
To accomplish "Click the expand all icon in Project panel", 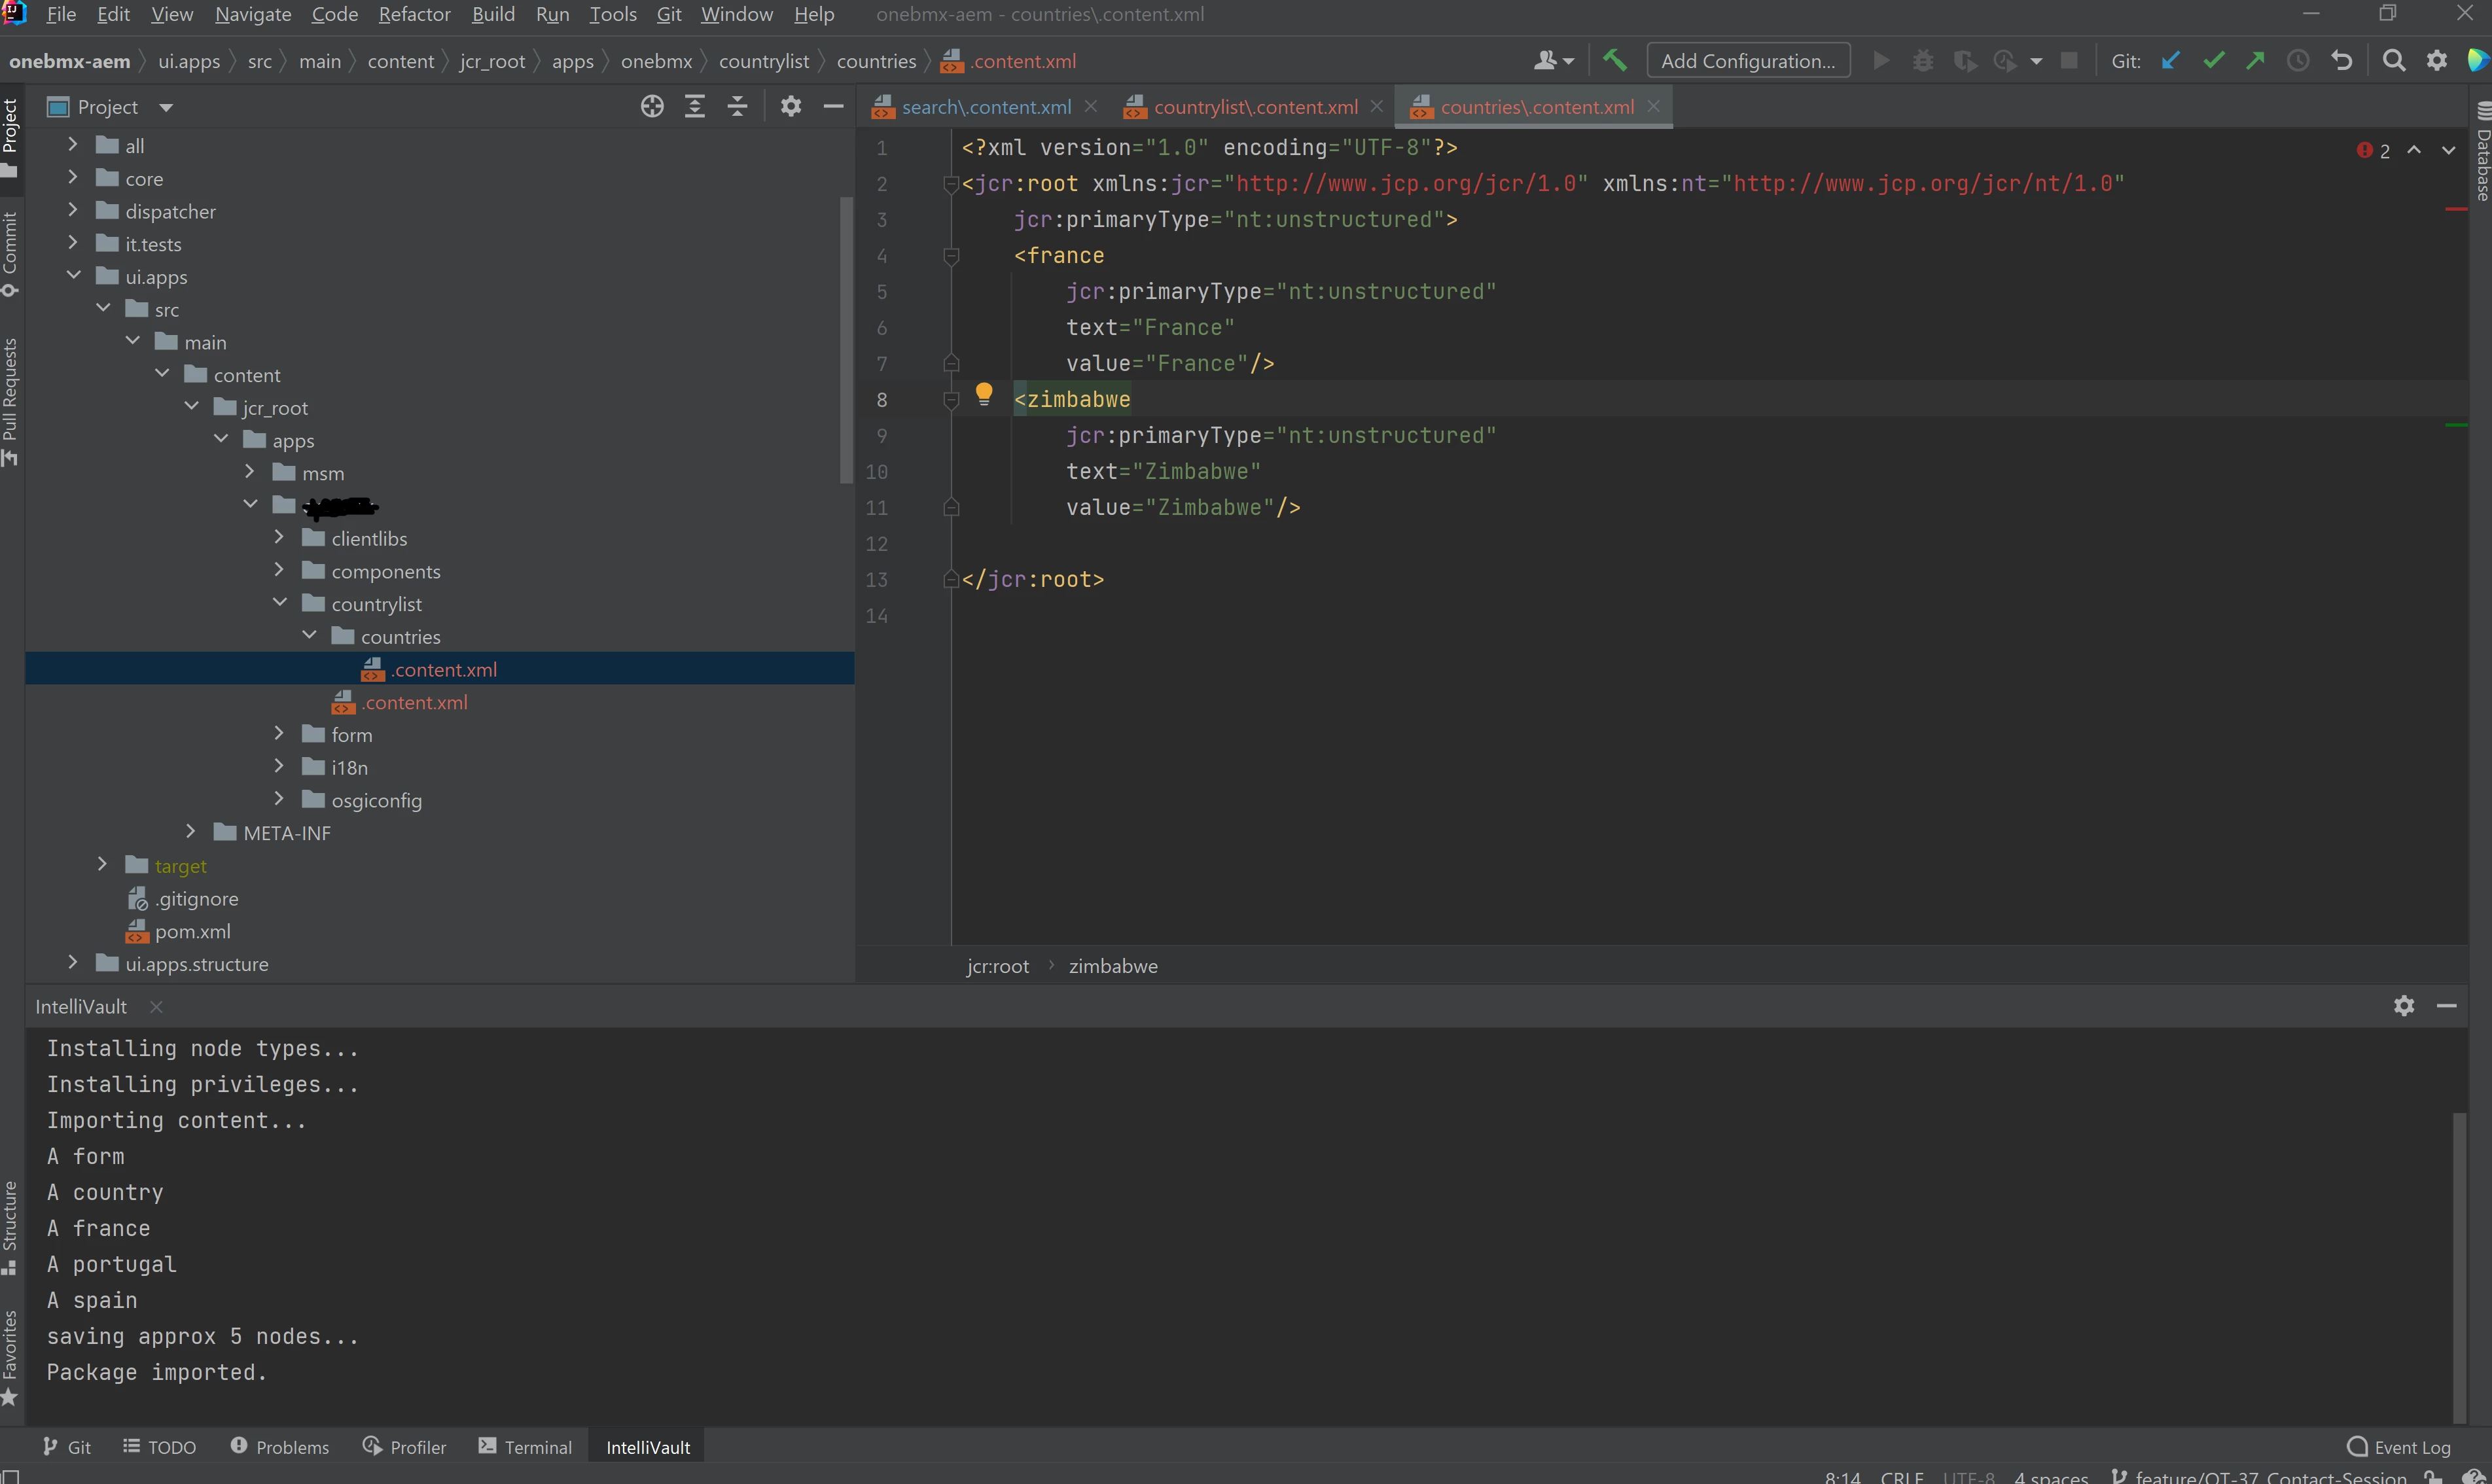I will pyautogui.click(x=695, y=107).
